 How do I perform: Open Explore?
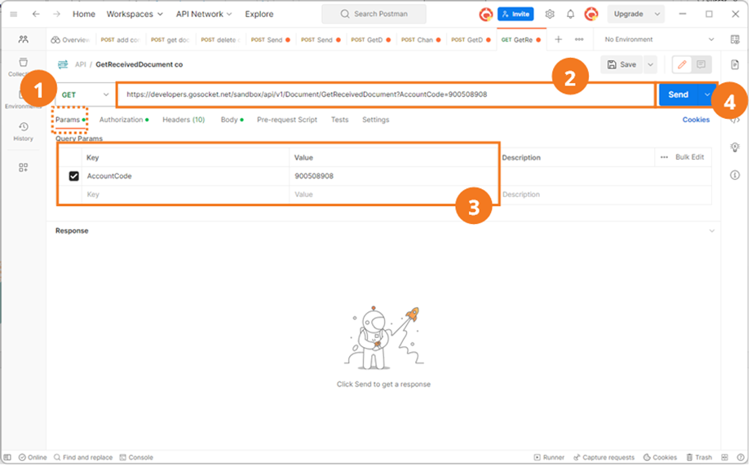click(x=259, y=14)
